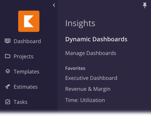Pin the Insights panel with pushpin icon
Viewport: 151px width, 116px height.
tap(145, 5)
